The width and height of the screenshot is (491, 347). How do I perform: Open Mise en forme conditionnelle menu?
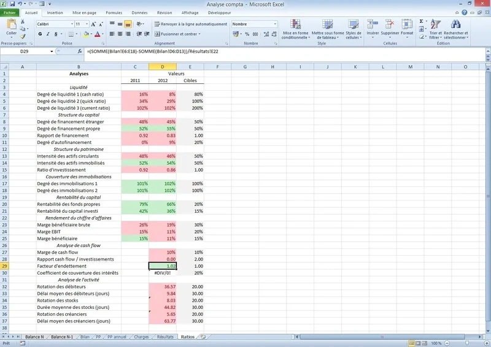[x=296, y=29]
